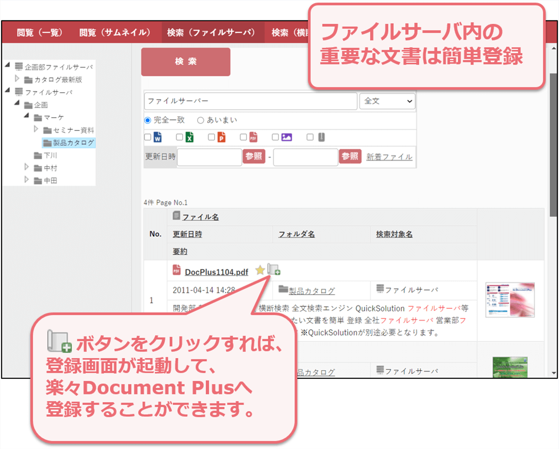Click folder icon of 中田

click(38, 181)
